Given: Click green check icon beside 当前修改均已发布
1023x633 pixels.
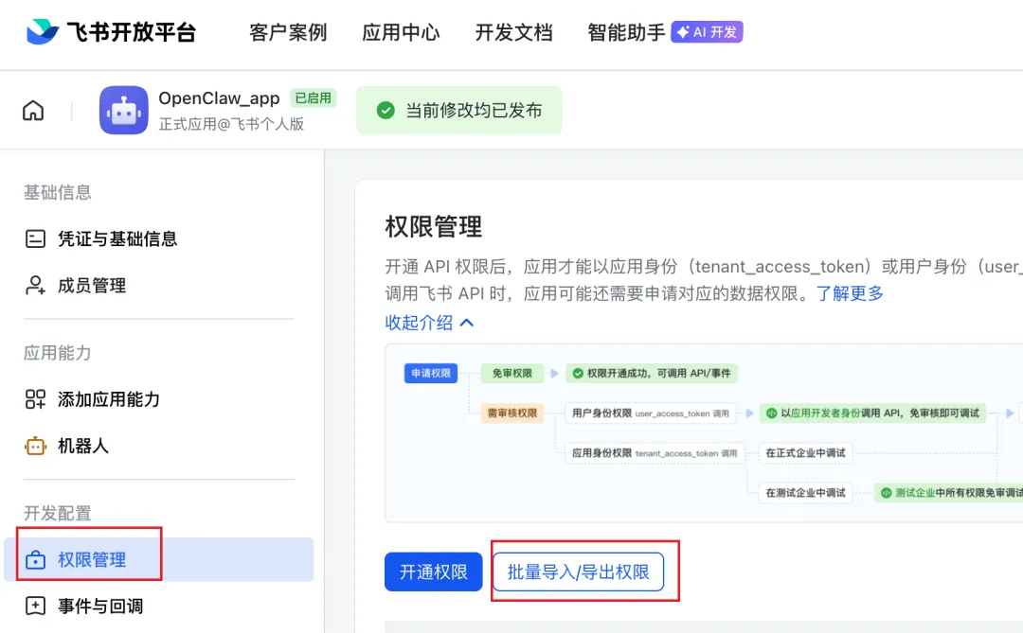Looking at the screenshot, I should (386, 110).
